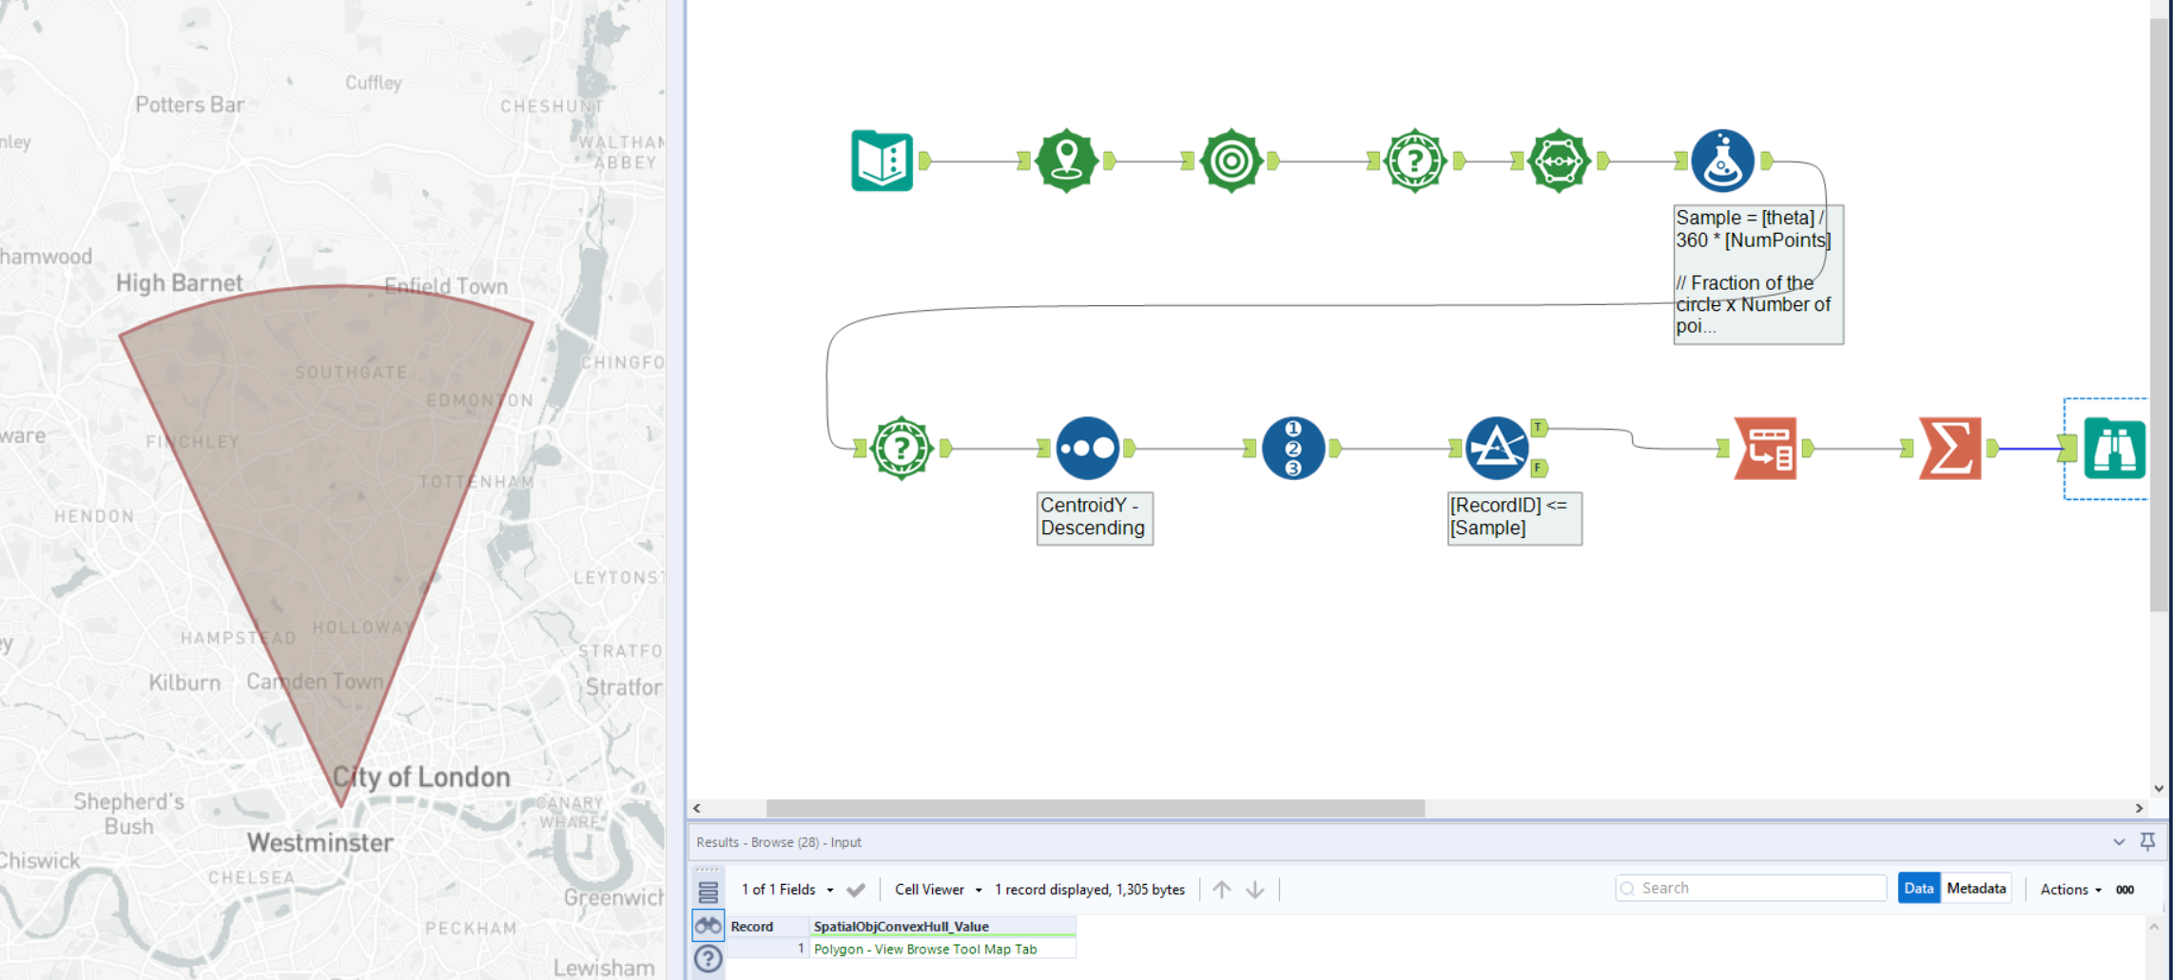Select the Browse tool binoculars icon

pyautogui.click(x=2114, y=447)
